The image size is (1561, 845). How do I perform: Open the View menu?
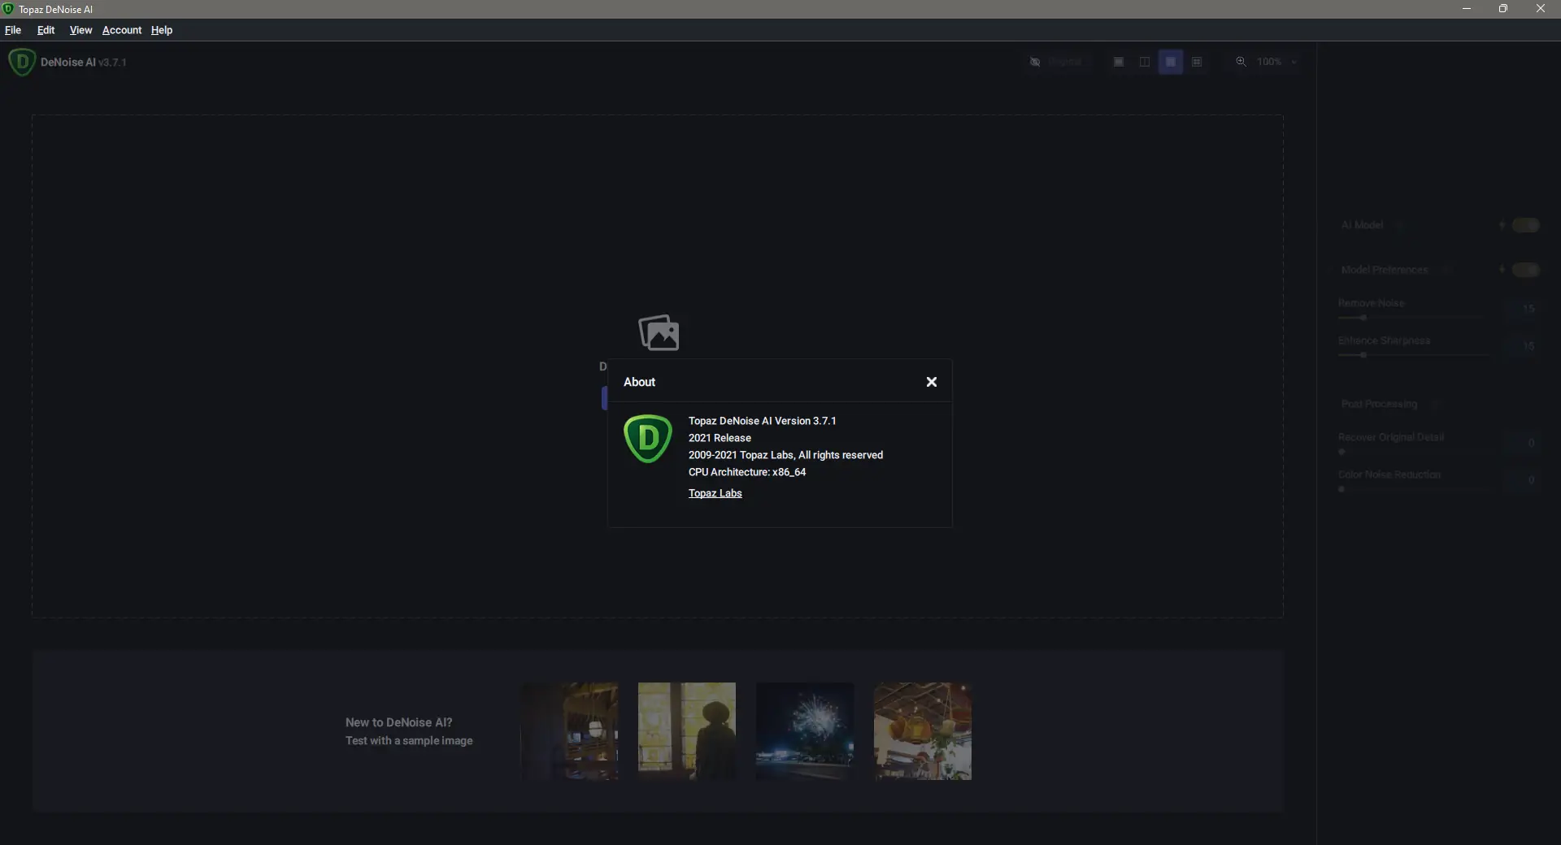coord(80,30)
